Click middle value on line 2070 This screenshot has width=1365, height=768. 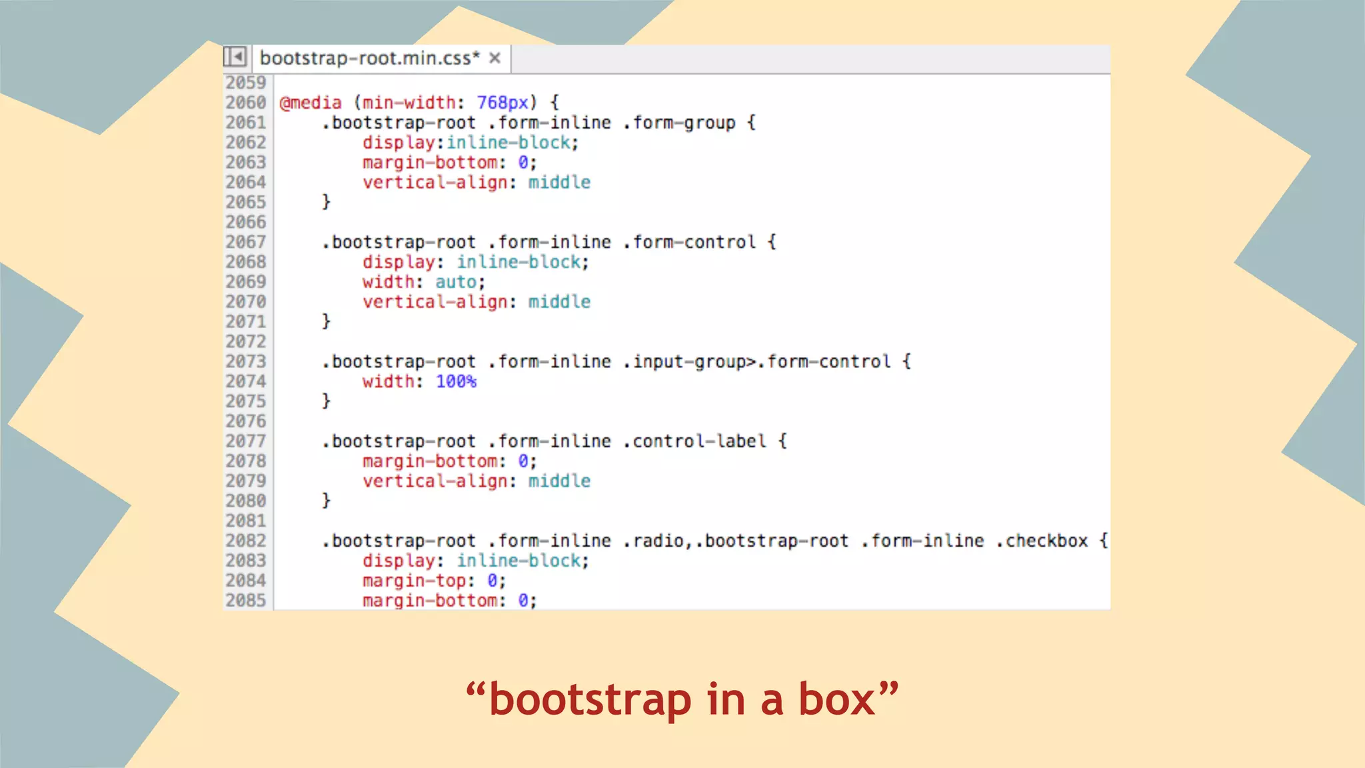559,302
